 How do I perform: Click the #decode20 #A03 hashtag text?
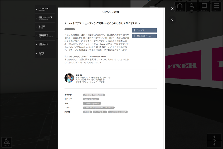[x=98, y=56]
